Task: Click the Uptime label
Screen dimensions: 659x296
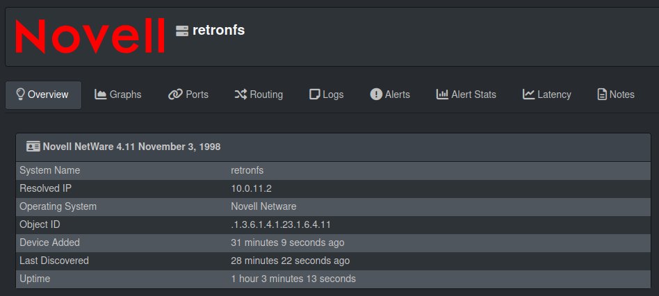Action: point(35,279)
